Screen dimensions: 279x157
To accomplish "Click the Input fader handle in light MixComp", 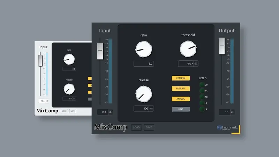I will click(40, 60).
